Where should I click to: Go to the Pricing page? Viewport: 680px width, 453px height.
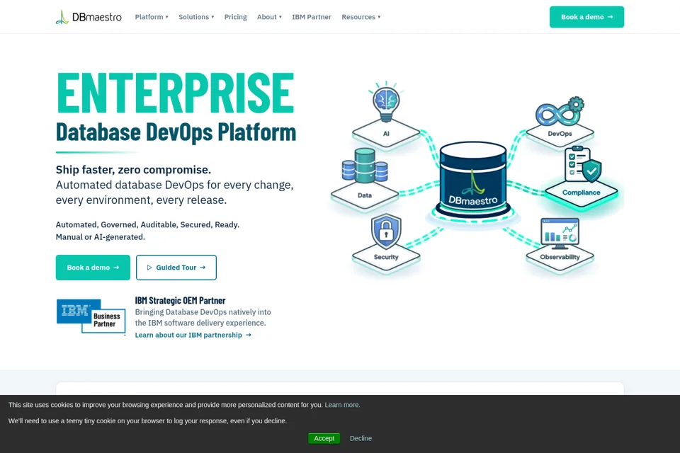pos(235,17)
